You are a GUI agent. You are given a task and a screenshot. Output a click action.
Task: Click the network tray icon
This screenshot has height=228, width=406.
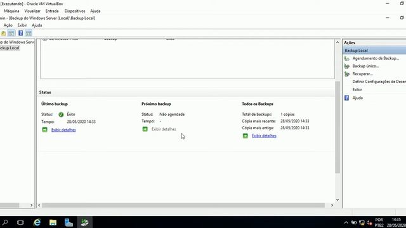[x=362, y=222]
